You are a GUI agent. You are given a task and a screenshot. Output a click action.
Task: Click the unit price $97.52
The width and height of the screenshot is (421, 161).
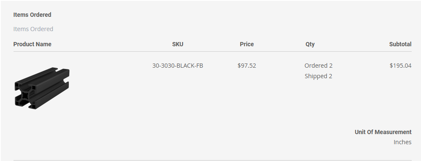(x=247, y=66)
